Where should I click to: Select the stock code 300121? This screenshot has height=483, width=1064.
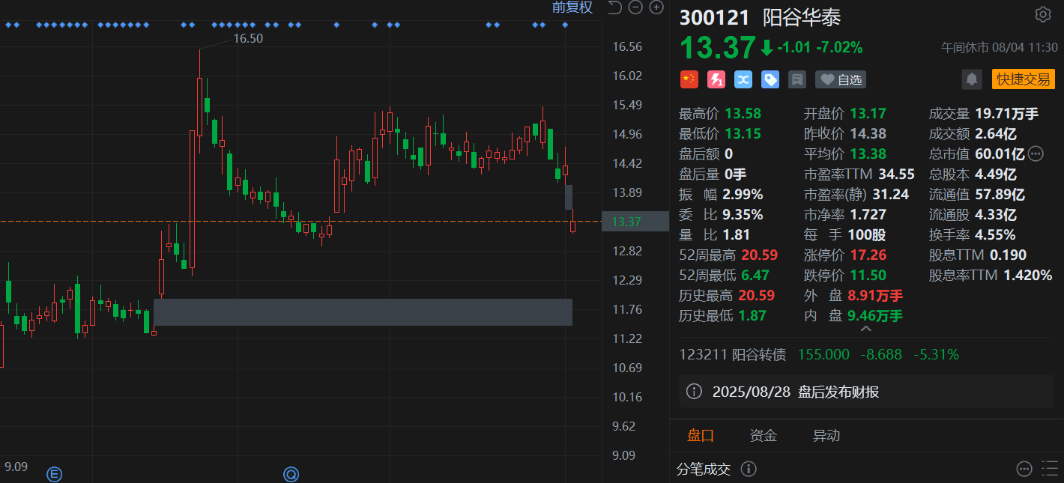(713, 16)
